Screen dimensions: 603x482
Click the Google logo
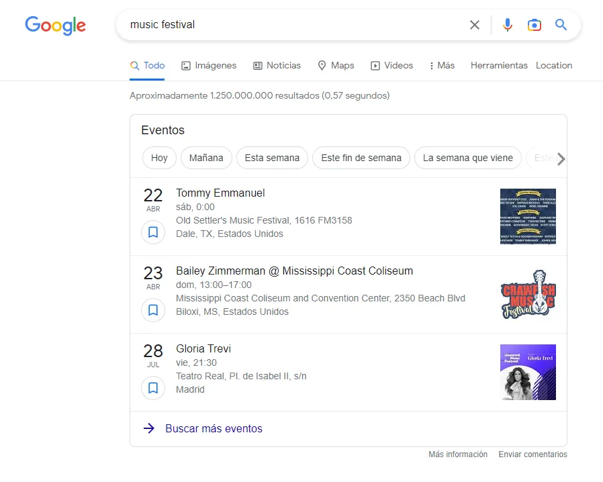tap(55, 26)
